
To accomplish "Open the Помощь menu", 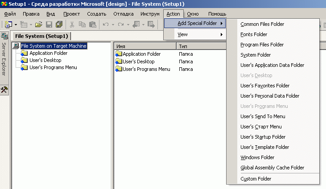I will (x=217, y=14).
